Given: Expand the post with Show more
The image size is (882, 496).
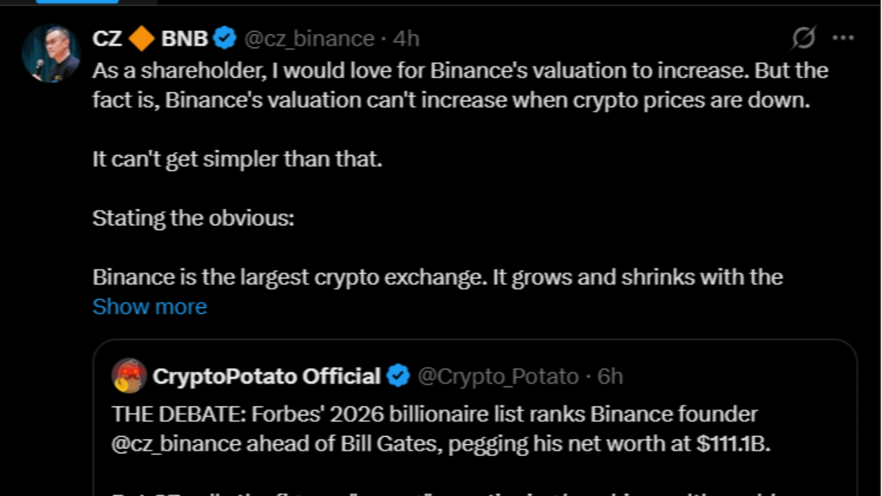Looking at the screenshot, I should [150, 307].
